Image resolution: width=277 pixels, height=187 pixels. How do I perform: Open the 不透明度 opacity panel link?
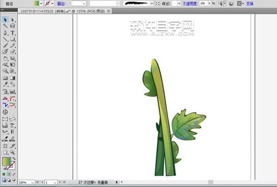coord(190,3)
